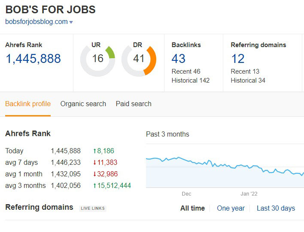Open the Backlinks count 43

(x=178, y=58)
